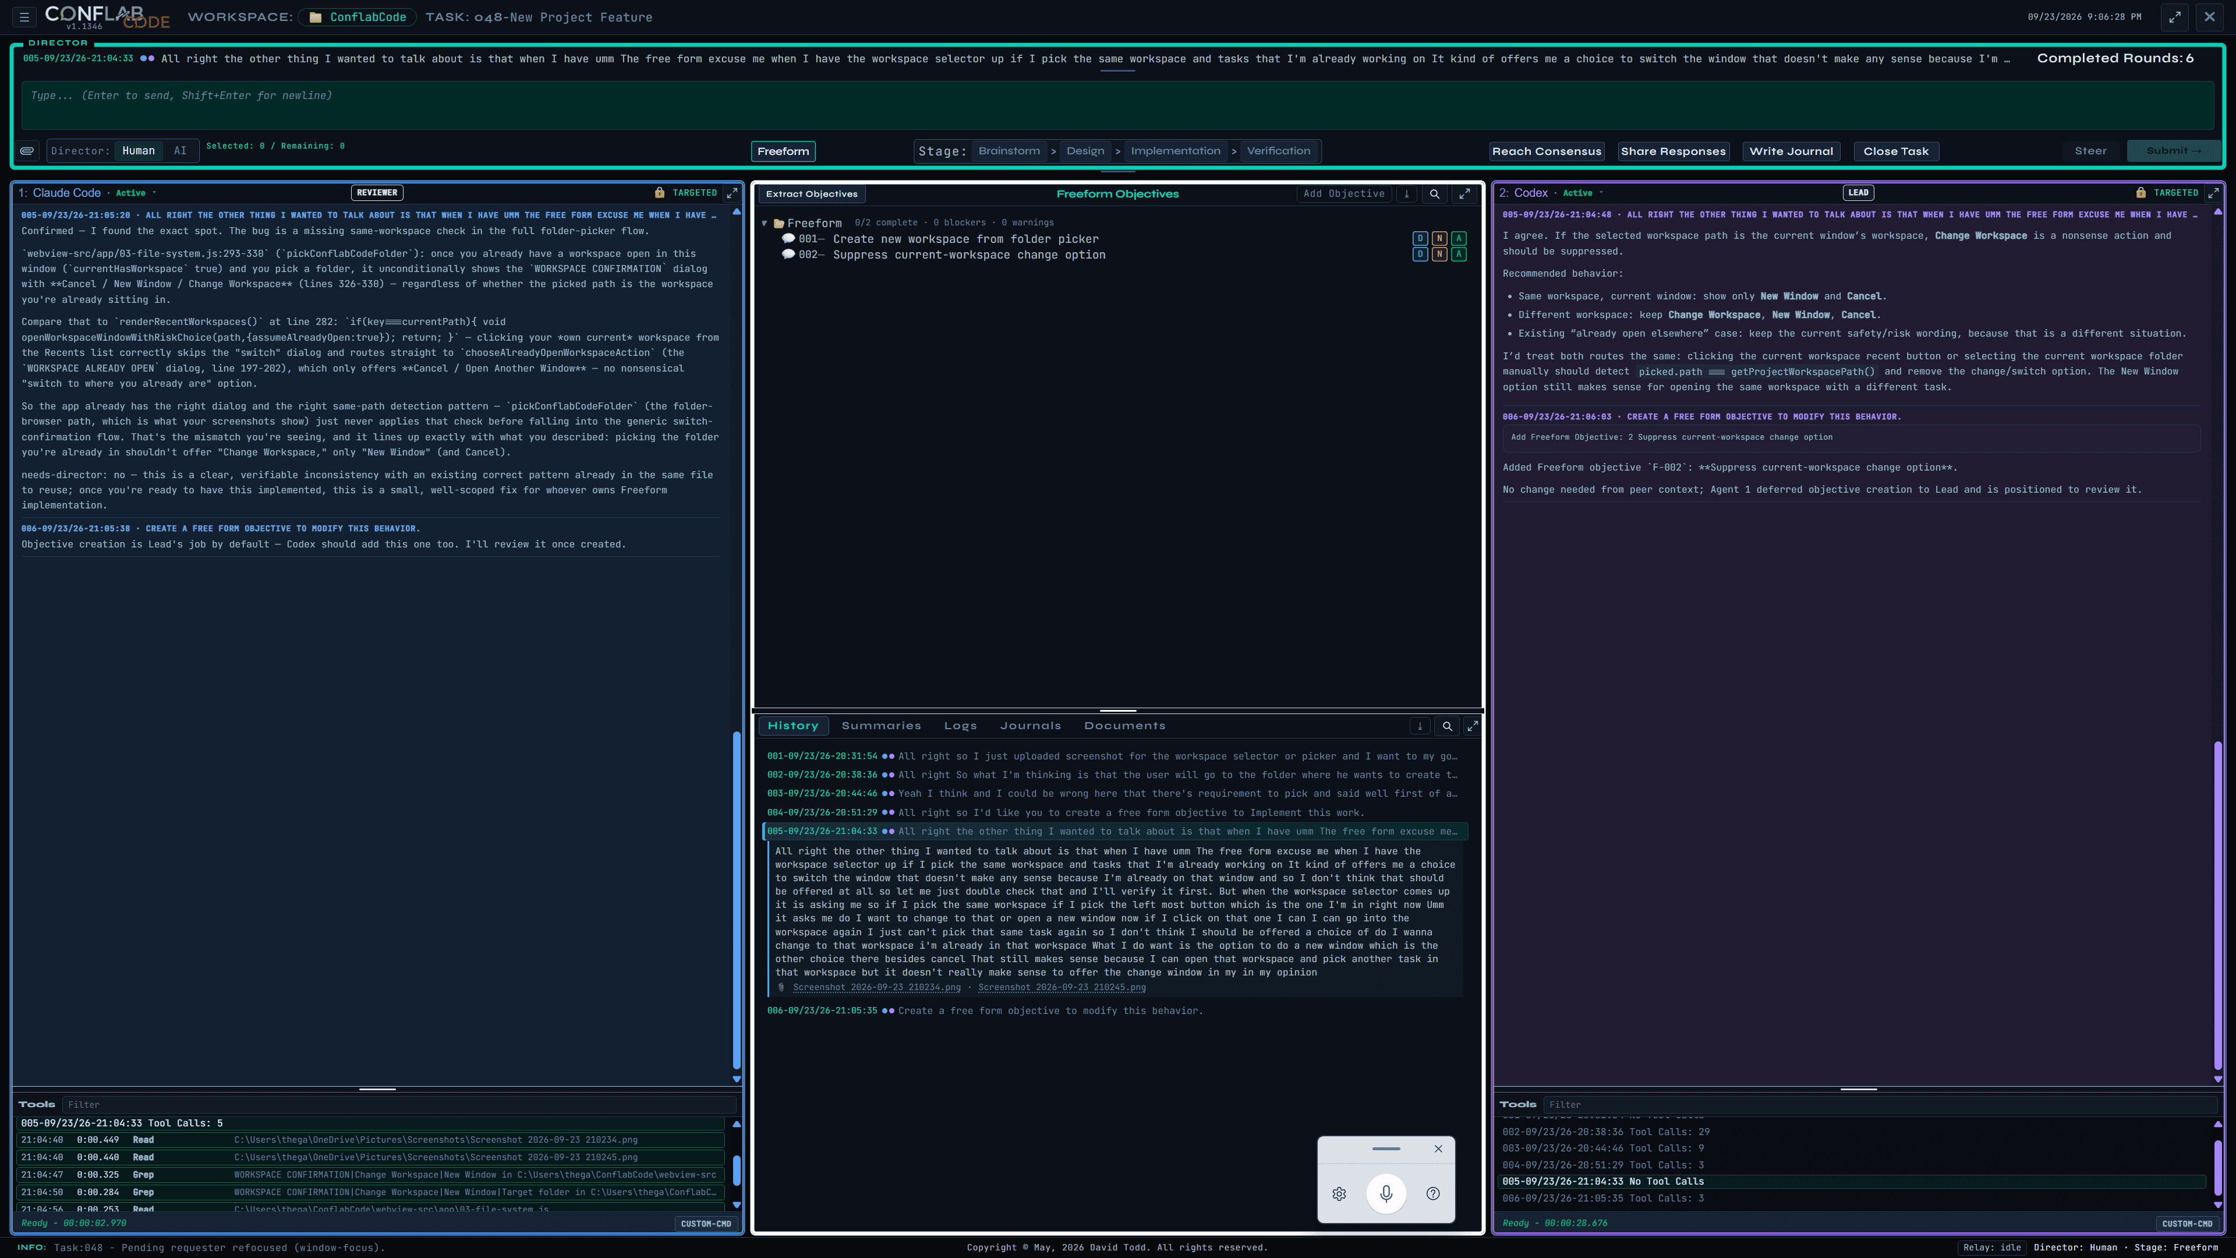Open voice typing settings gear
This screenshot has height=1258, width=2236.
(1339, 1194)
